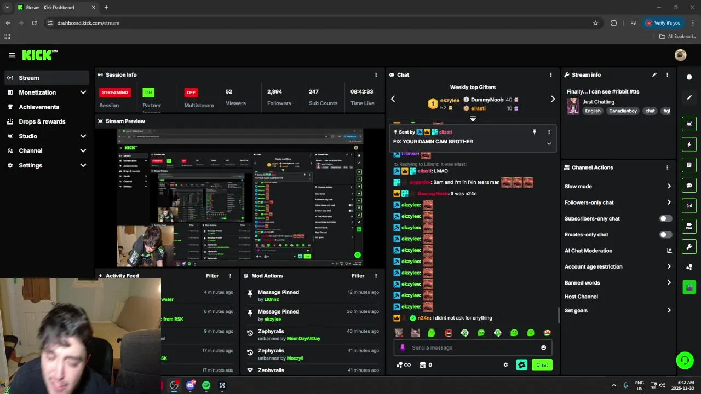Toggle the screen preview widget icon
Image resolution: width=701 pixels, height=394 pixels.
689,124
